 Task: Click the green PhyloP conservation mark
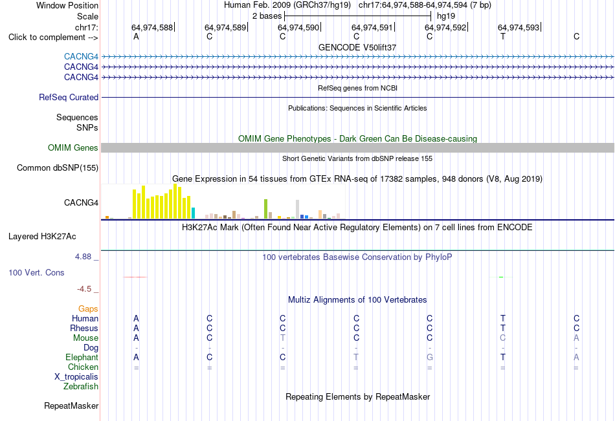click(501, 277)
